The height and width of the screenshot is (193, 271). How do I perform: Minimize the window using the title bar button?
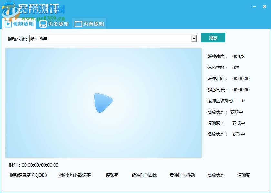255,6
